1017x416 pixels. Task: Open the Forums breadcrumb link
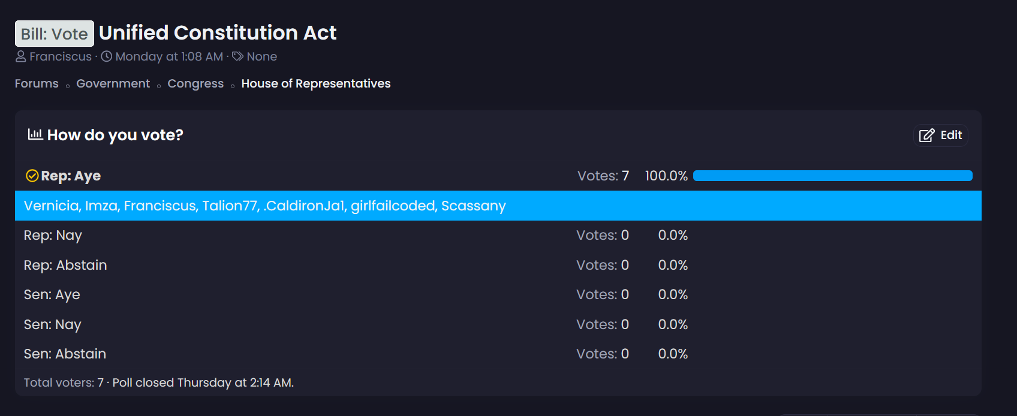click(37, 83)
